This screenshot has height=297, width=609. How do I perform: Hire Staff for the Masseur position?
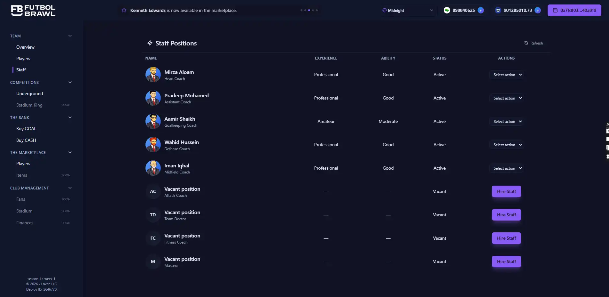506,261
